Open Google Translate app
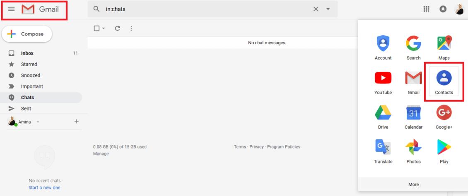The height and width of the screenshot is (196, 468). (383, 150)
